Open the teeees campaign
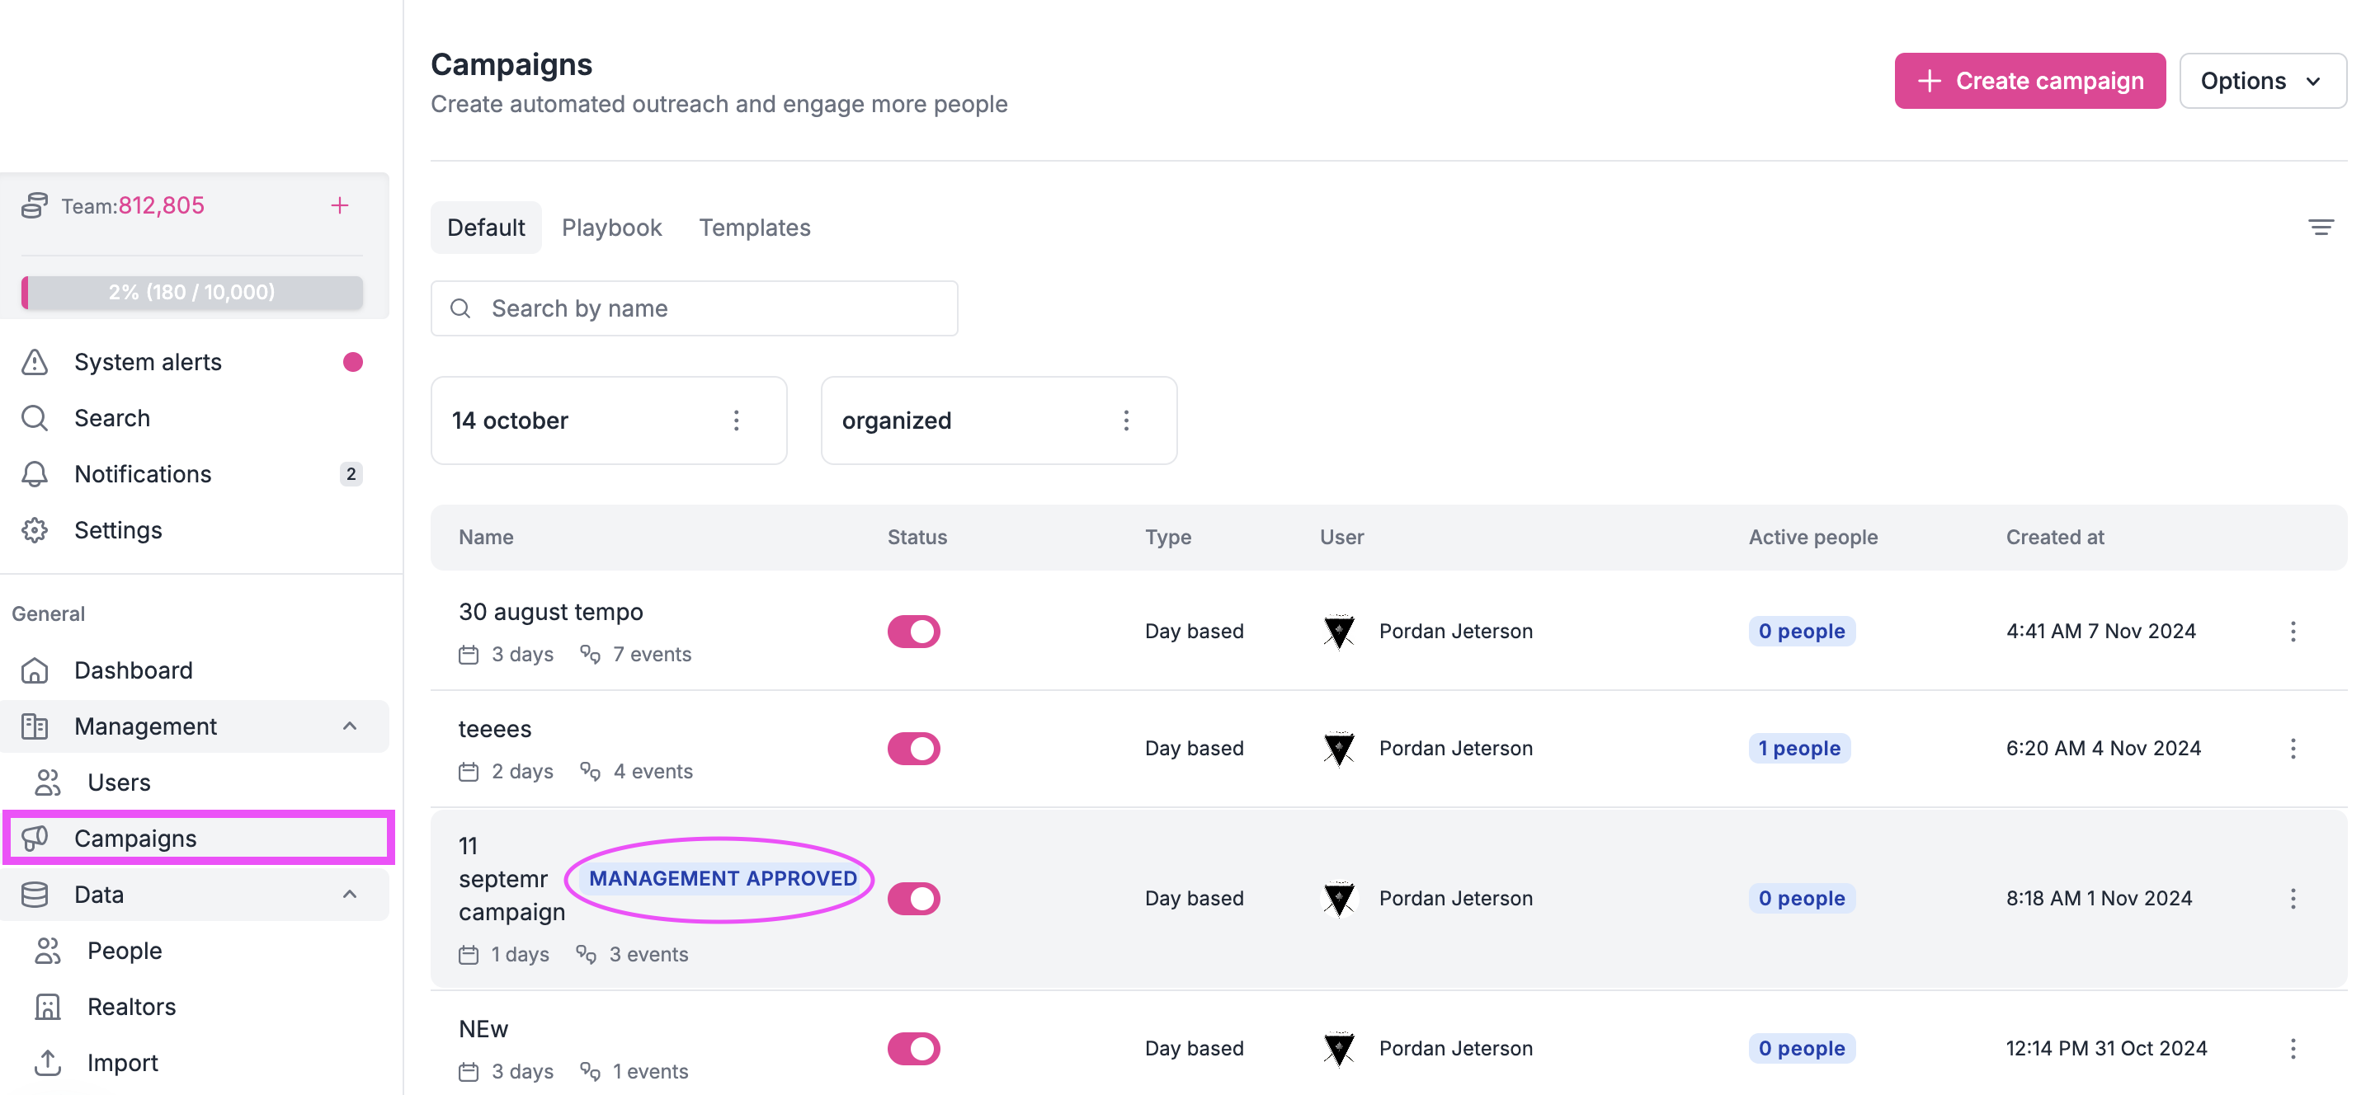The height and width of the screenshot is (1095, 2366). tap(494, 728)
